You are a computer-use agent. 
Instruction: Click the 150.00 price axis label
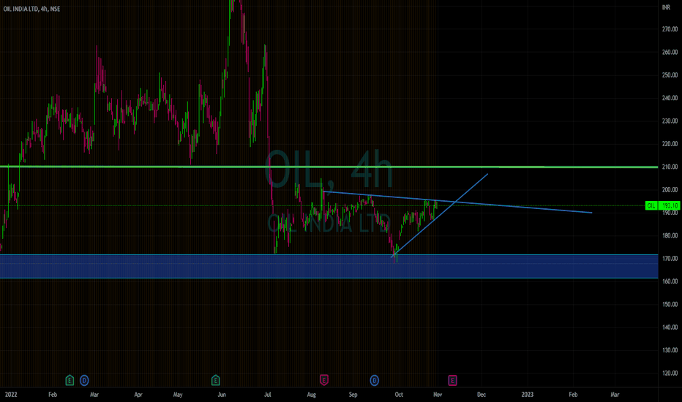click(670, 305)
